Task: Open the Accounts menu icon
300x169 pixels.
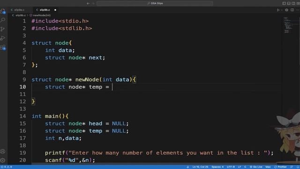Action: [3, 151]
